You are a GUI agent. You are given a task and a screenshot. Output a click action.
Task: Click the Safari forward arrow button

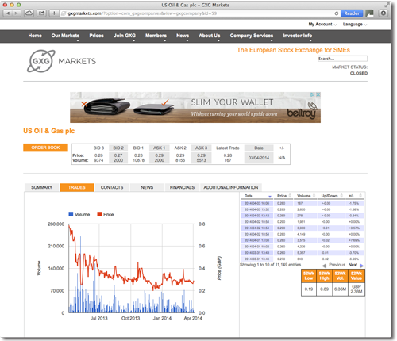[17, 13]
